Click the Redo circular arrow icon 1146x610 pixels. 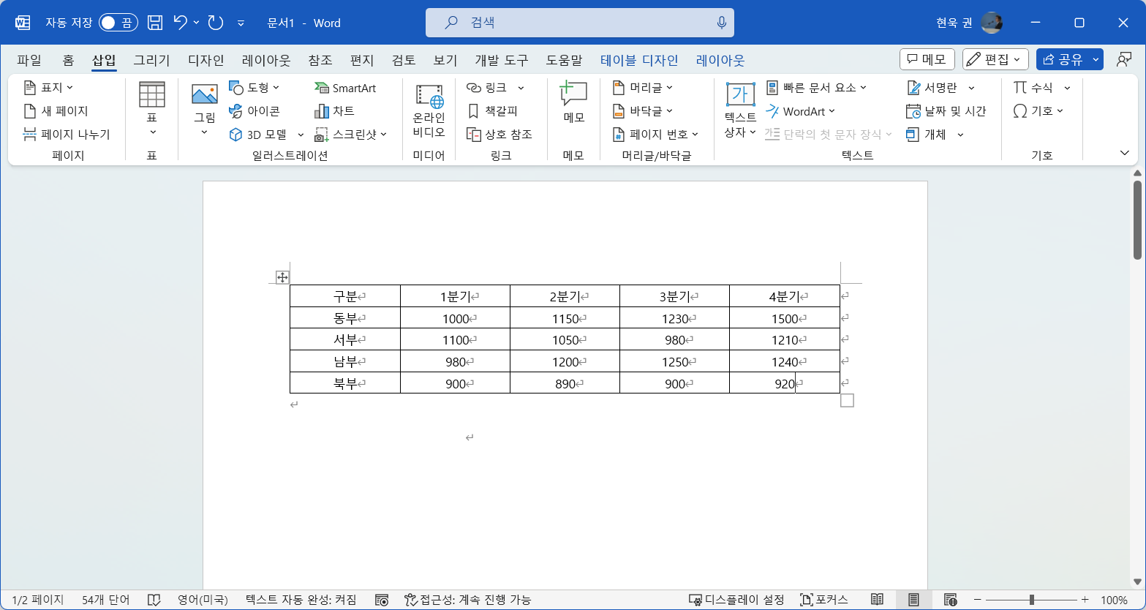click(x=215, y=23)
